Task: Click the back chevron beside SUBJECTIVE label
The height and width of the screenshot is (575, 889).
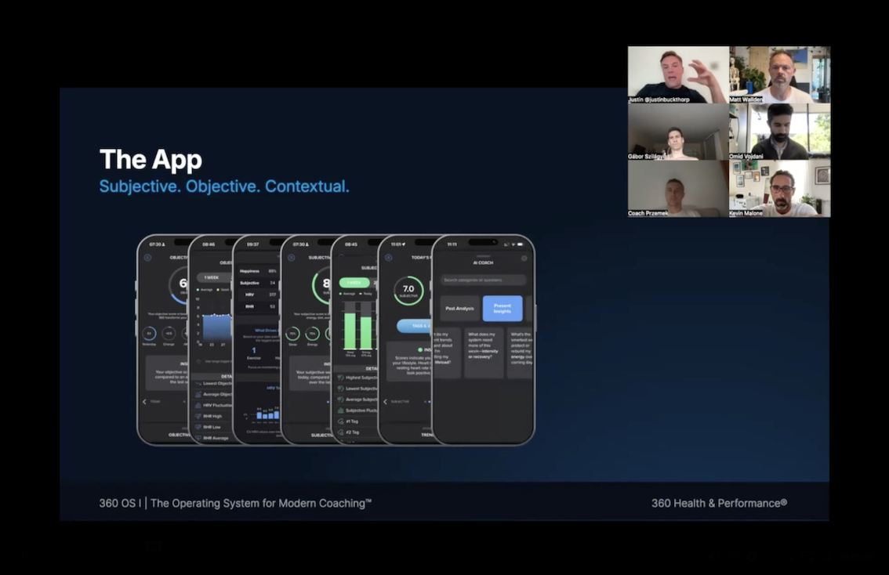Action: 386,401
